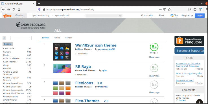Open Gnome Shell Themes category in sidebar
This screenshot has height=104, width=208.
pos(14,93)
